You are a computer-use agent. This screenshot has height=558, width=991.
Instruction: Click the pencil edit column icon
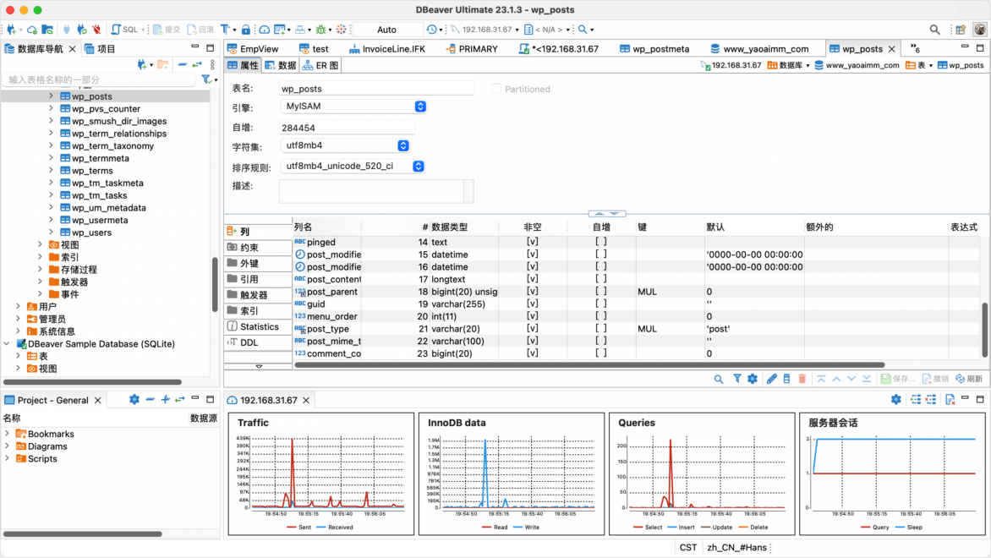tap(772, 379)
